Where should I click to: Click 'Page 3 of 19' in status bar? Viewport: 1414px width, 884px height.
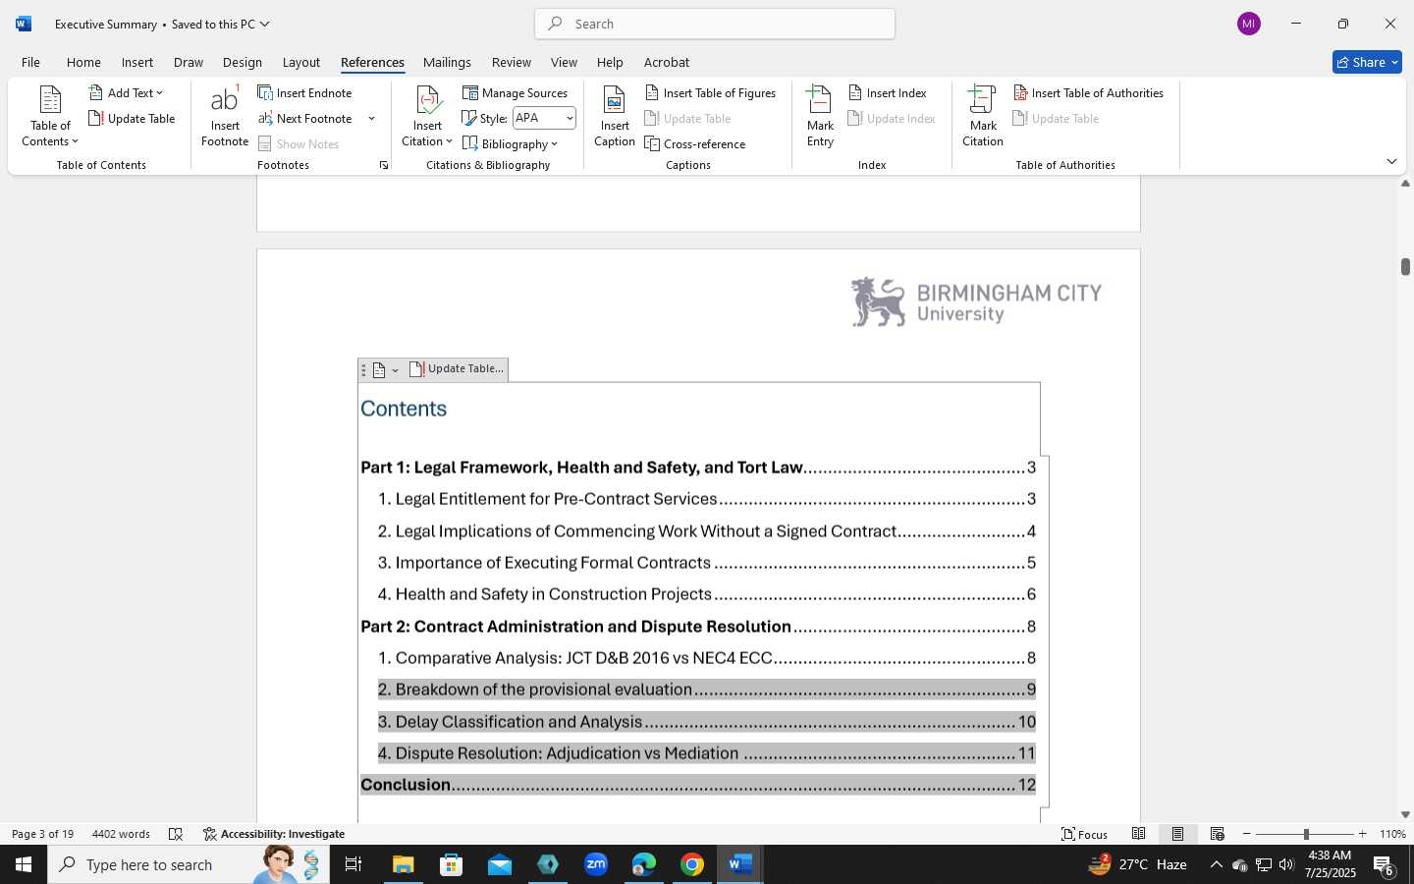42,834
